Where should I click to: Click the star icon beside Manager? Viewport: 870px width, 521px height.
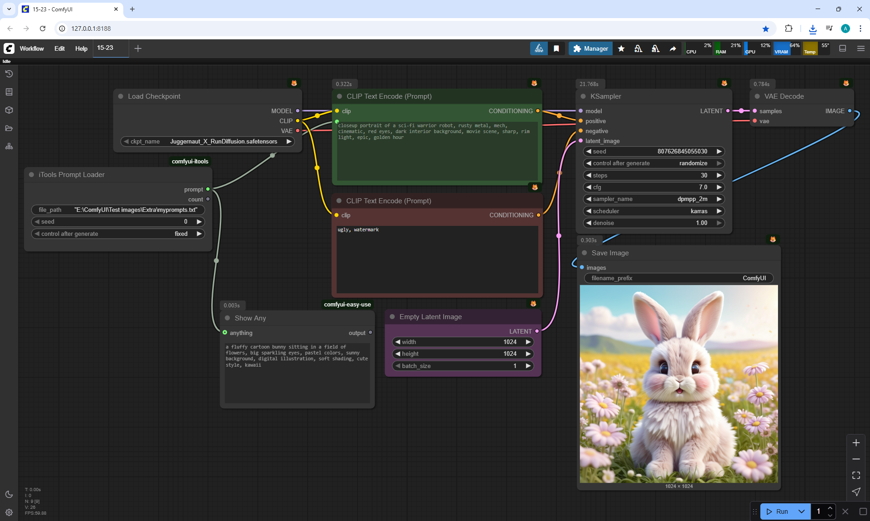(x=621, y=48)
